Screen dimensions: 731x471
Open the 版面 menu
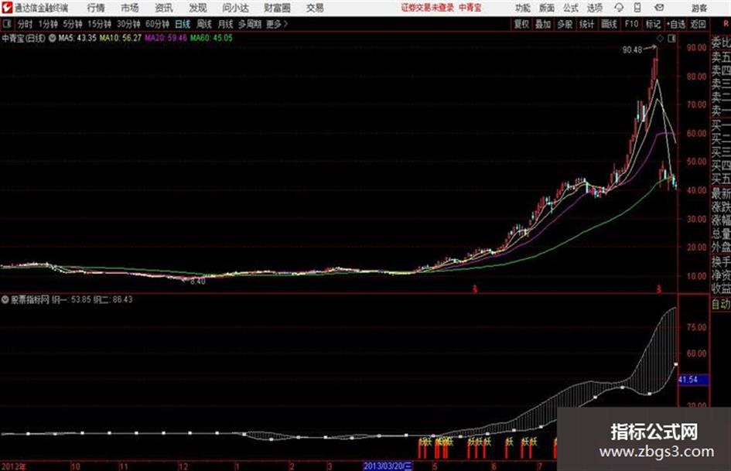[x=547, y=8]
